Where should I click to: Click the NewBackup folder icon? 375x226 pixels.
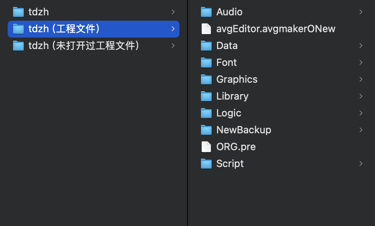(206, 130)
